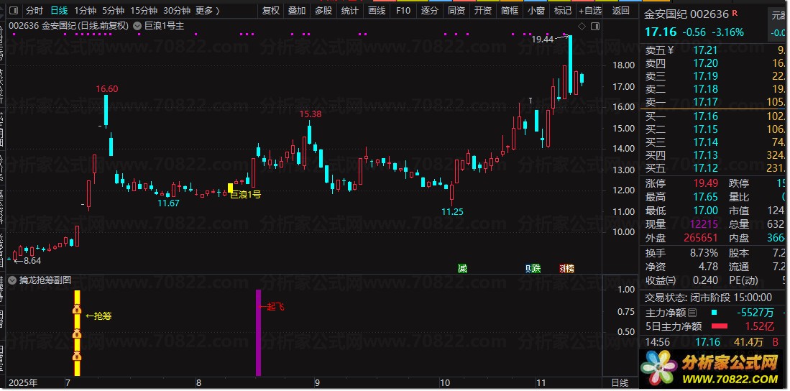Click the 2025年 label on the time axis
The width and height of the screenshot is (790, 391).
point(23,383)
